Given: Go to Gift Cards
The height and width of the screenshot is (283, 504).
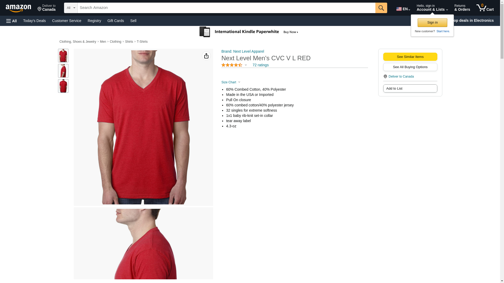Looking at the screenshot, I should click(x=115, y=21).
